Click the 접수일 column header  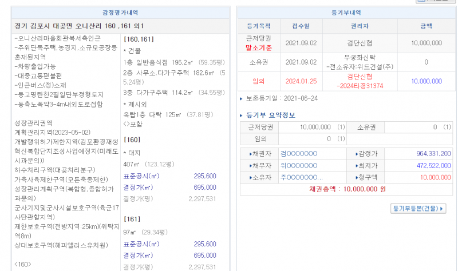(301, 26)
